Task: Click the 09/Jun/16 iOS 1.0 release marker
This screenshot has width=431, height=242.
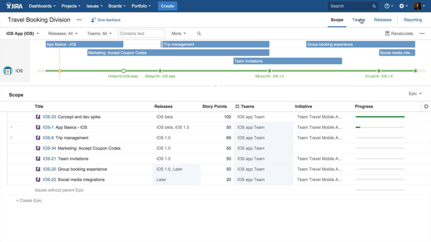Action: [x=270, y=71]
